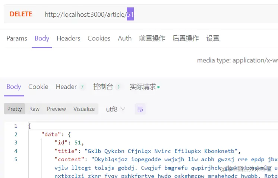Viewport: 278px width, 178px height.
Task: Switch to the Params request tab
Action: tap(17, 38)
